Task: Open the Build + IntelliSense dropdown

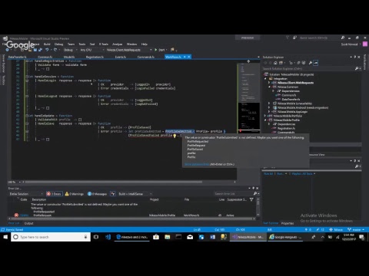Action: [x=135, y=194]
